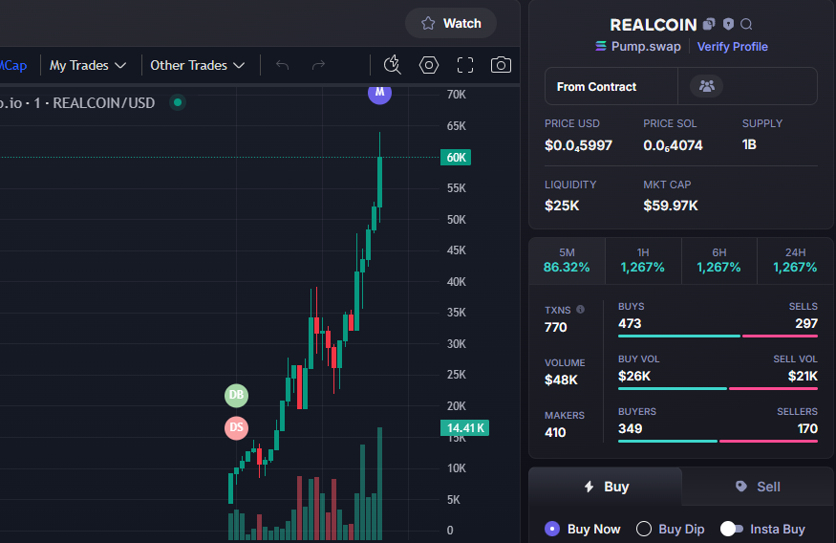836x543 pixels.
Task: Select the From Contract tab
Action: 611,86
